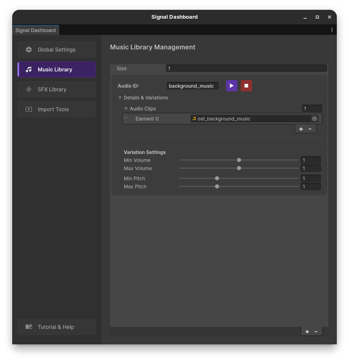Open object picker for ost_background_music clip
The width and height of the screenshot is (349, 361).
click(x=315, y=119)
